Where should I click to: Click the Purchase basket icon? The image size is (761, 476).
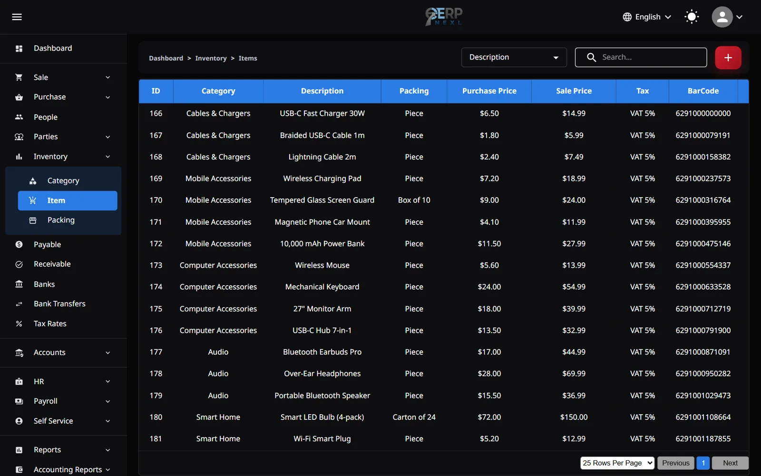click(19, 97)
